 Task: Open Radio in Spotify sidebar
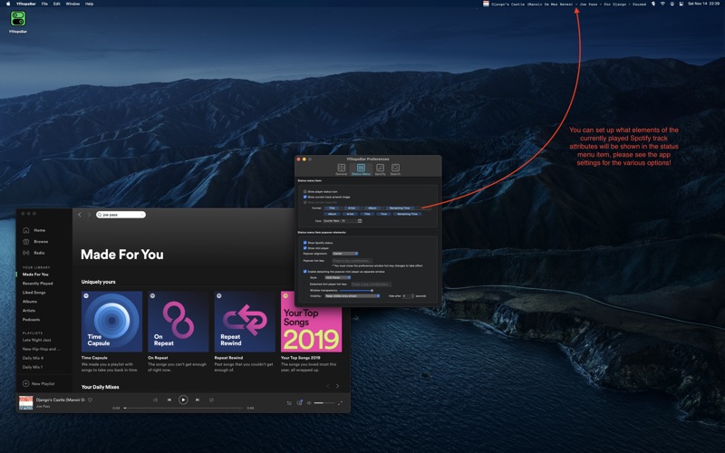point(34,253)
